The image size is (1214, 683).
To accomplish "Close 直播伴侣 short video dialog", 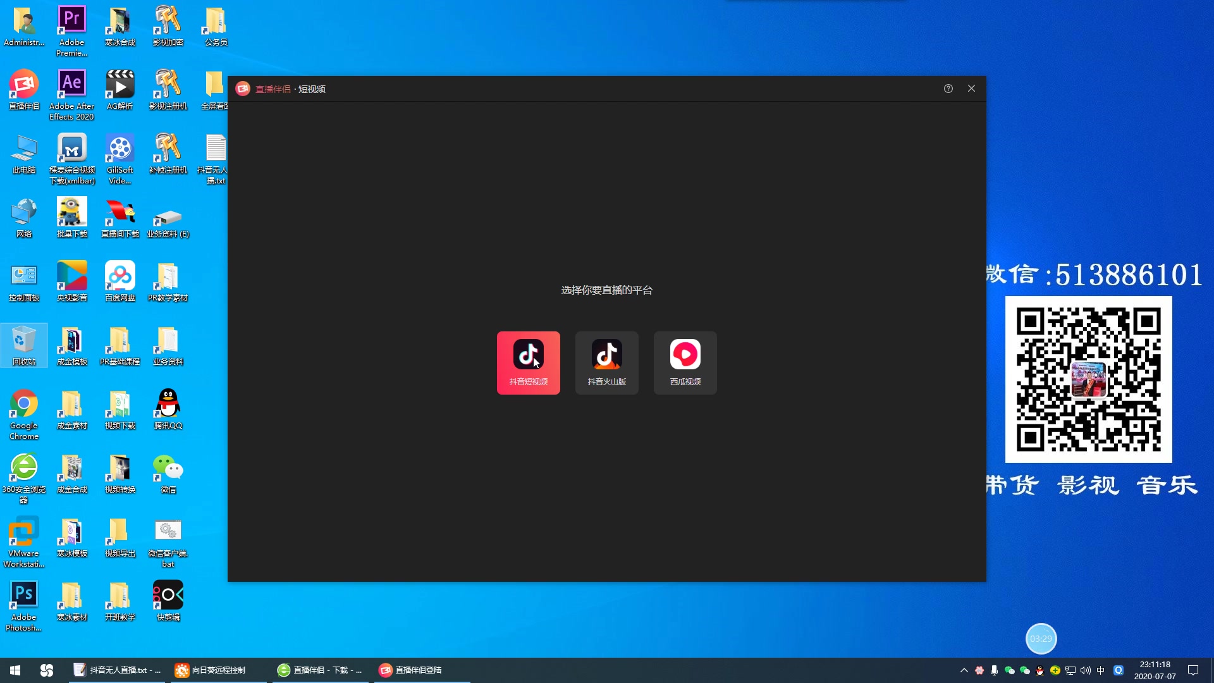I will click(x=971, y=89).
